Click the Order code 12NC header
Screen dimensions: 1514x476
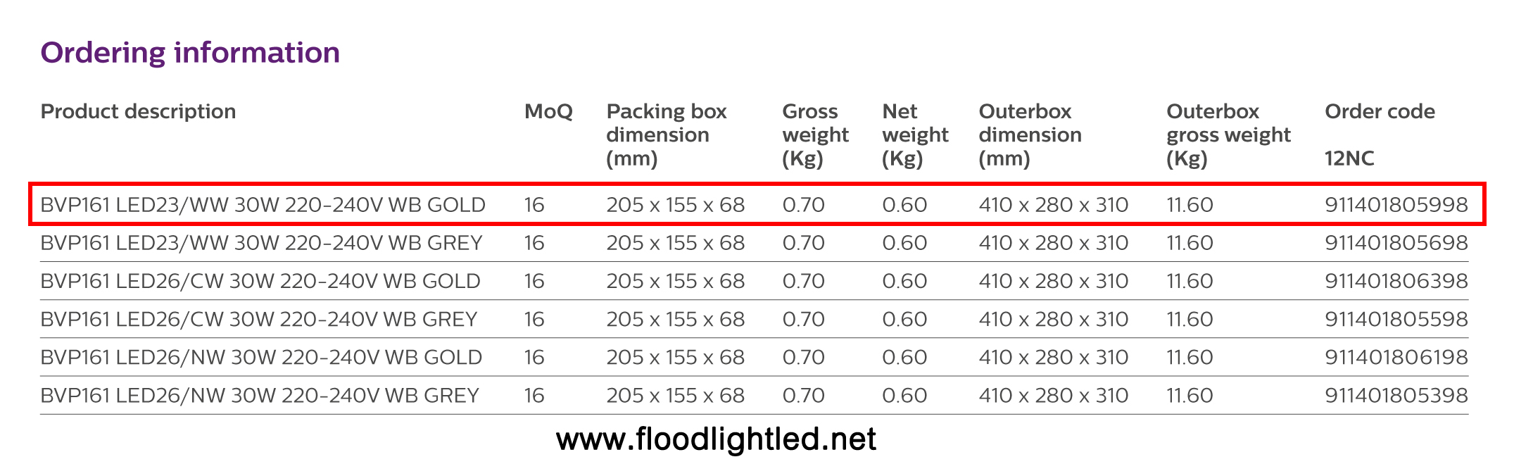pyautogui.click(x=1380, y=134)
